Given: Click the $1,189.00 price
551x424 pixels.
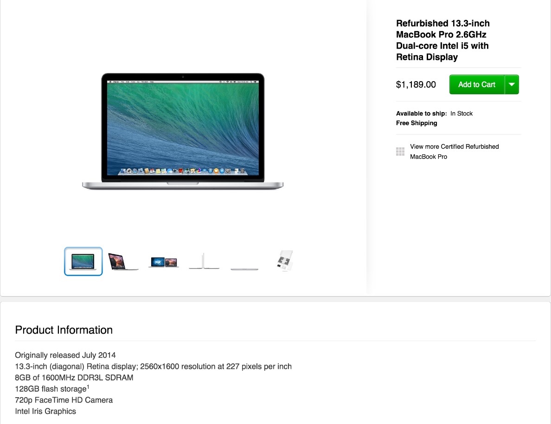Looking at the screenshot, I should pos(416,85).
